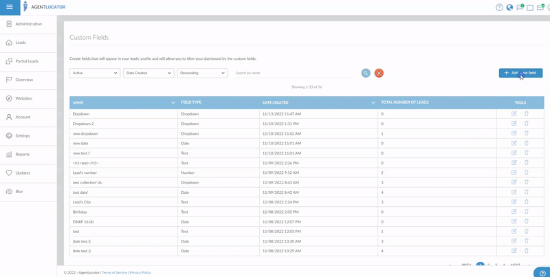550x277 pixels.
Task: Open Blur in the sidebar
Action: (x=28, y=192)
